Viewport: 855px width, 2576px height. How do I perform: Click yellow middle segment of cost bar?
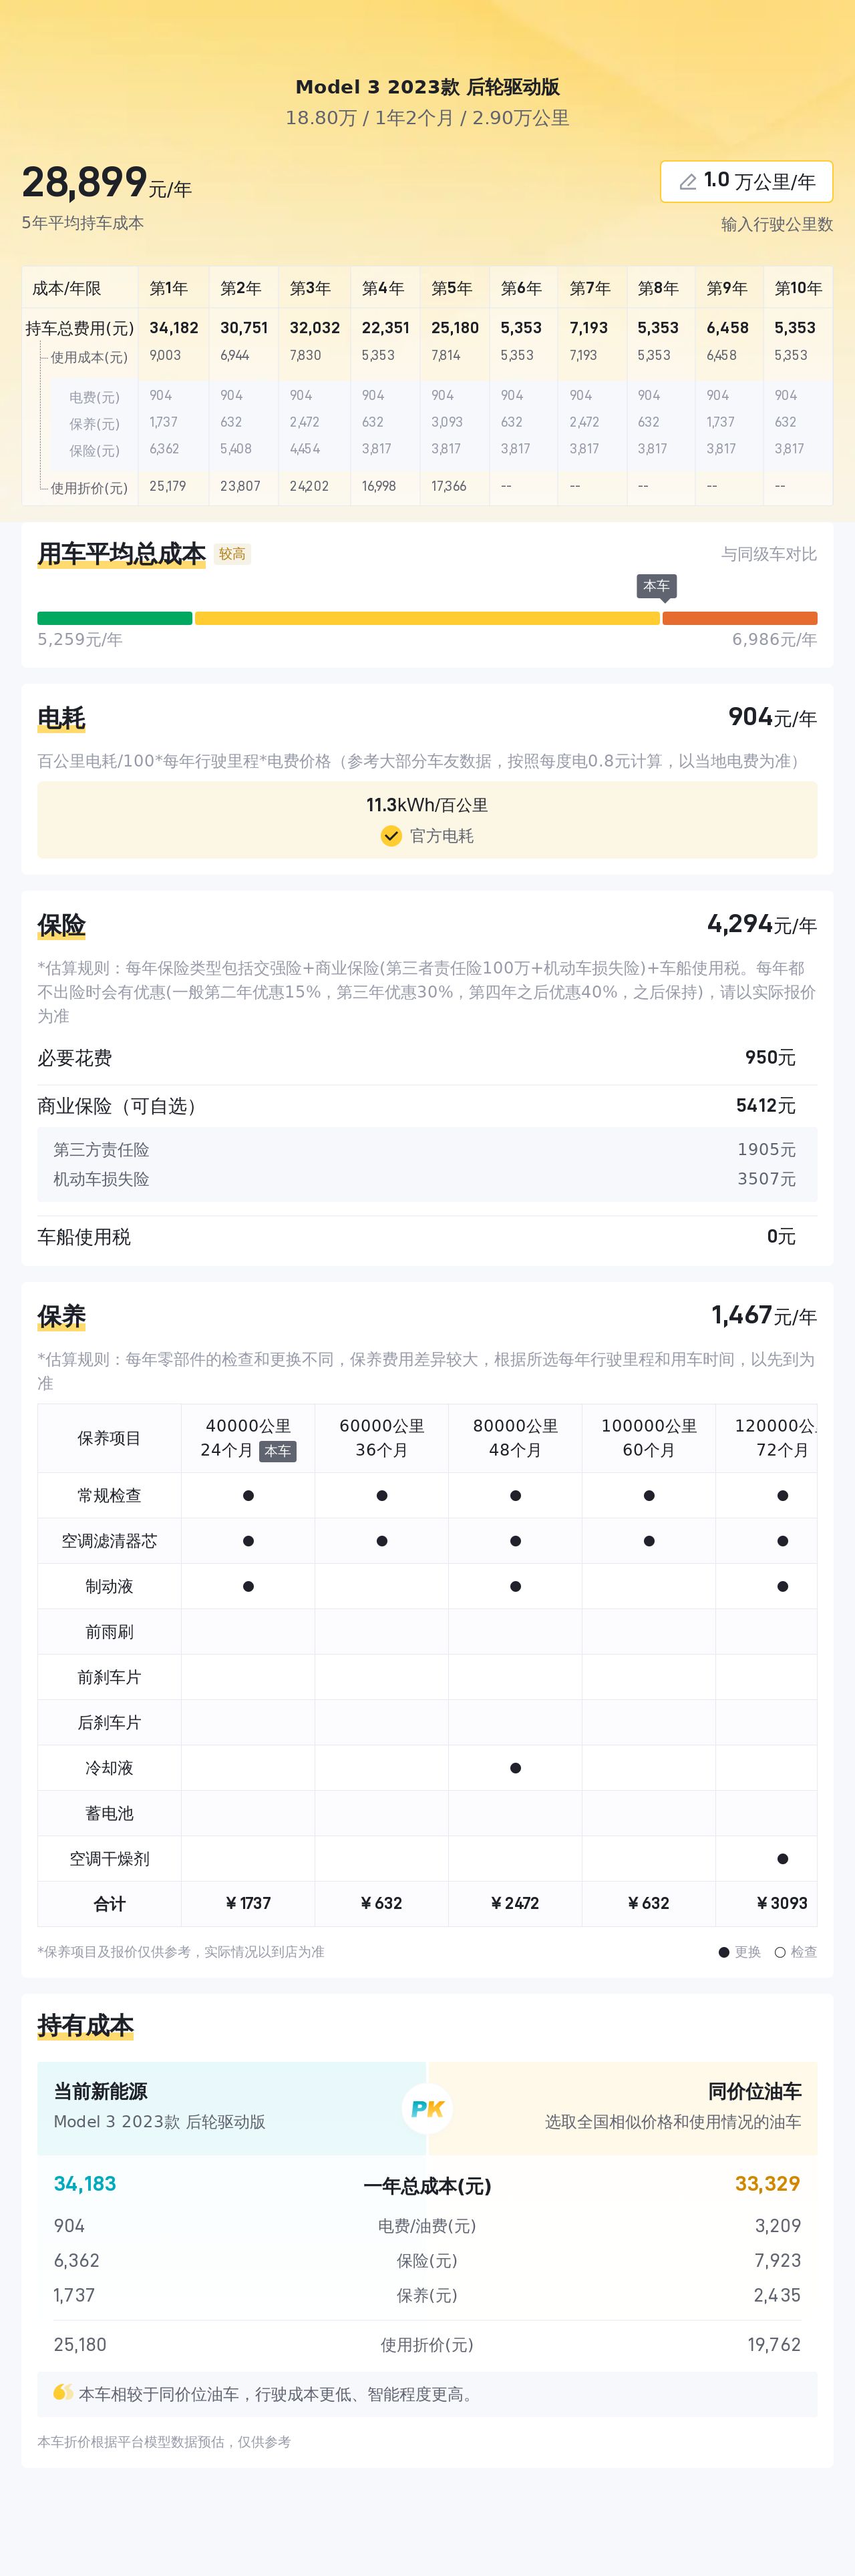click(x=427, y=618)
